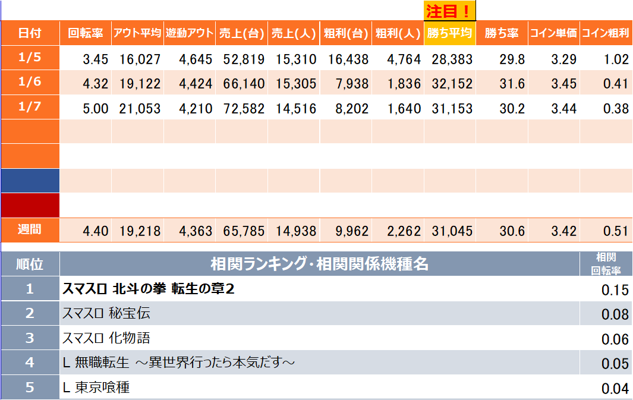633x400 pixels.
Task: Select the 週間 summary row label
Action: [x=30, y=230]
